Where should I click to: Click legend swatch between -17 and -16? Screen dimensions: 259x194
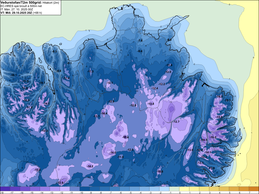15,189
